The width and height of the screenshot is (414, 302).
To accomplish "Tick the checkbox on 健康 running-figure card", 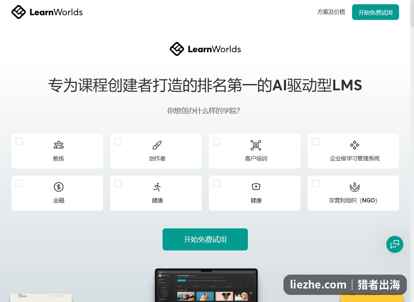I will [118, 184].
